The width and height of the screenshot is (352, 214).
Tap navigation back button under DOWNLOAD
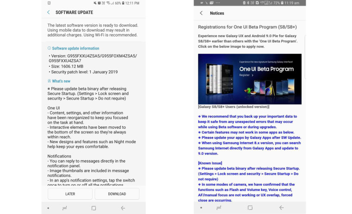(123, 208)
